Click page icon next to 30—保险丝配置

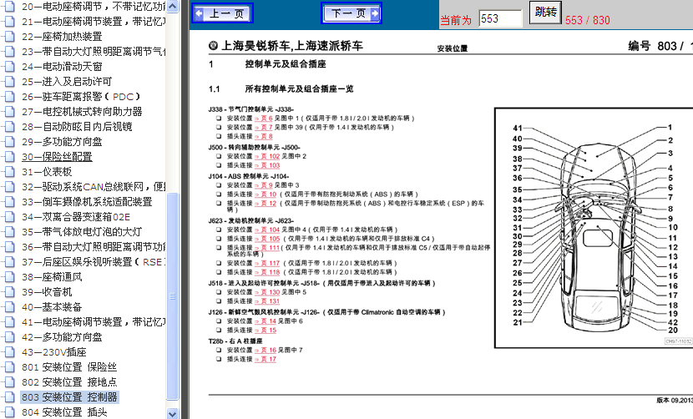click(9, 157)
